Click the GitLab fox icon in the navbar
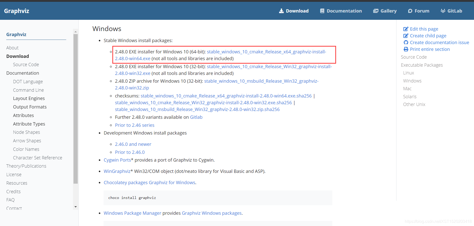Viewport: 474px width, 226px height. [x=443, y=11]
